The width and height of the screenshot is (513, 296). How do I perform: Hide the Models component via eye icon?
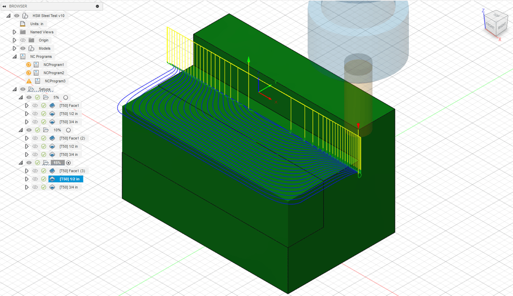point(23,49)
